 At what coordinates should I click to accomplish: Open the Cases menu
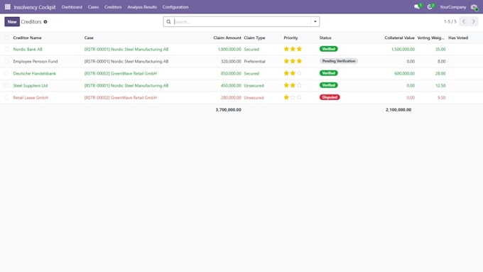coord(93,7)
